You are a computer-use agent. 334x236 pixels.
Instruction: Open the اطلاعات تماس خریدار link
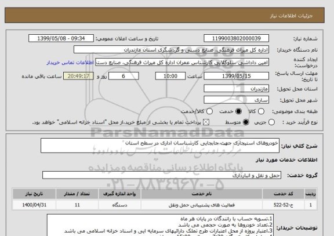tap(70, 63)
